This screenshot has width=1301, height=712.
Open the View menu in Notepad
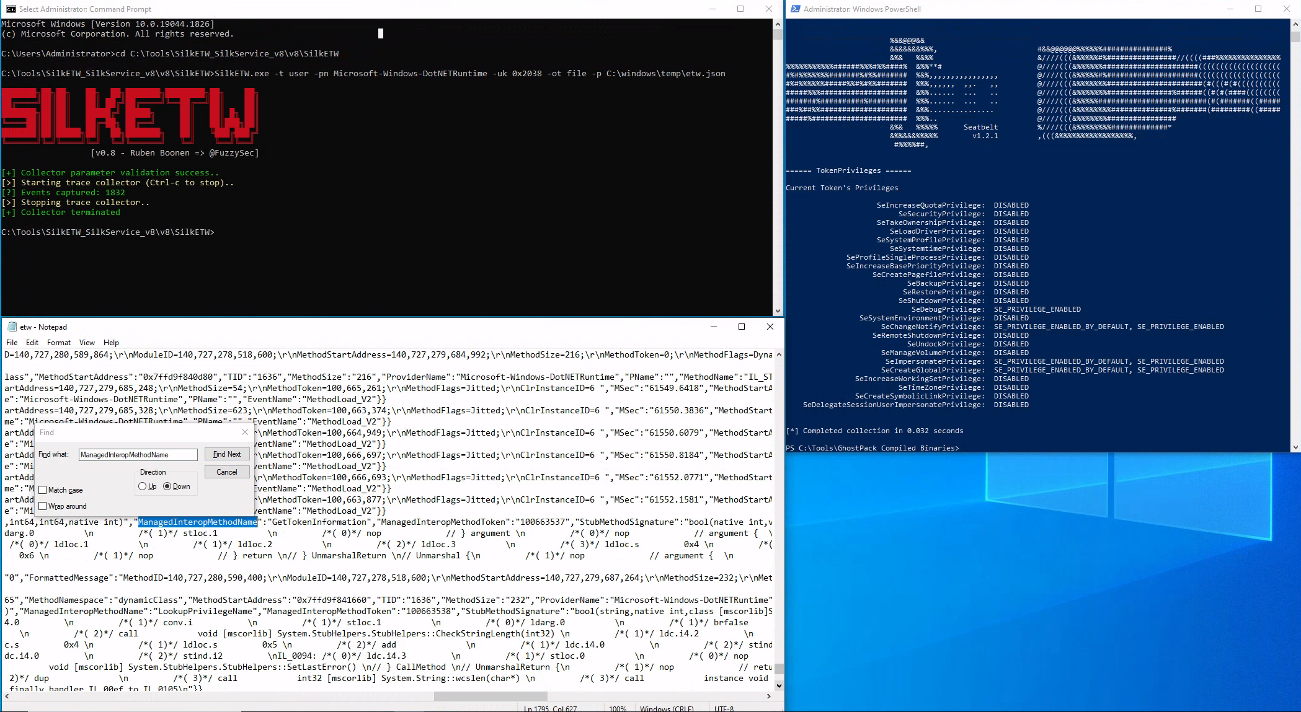(87, 343)
